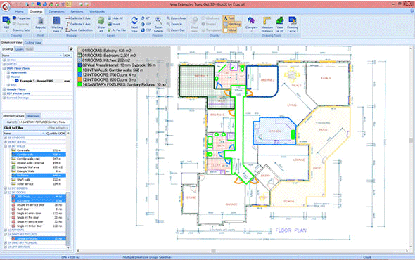Select Double int service door row
415x260 pixels.
[x=39, y=205]
